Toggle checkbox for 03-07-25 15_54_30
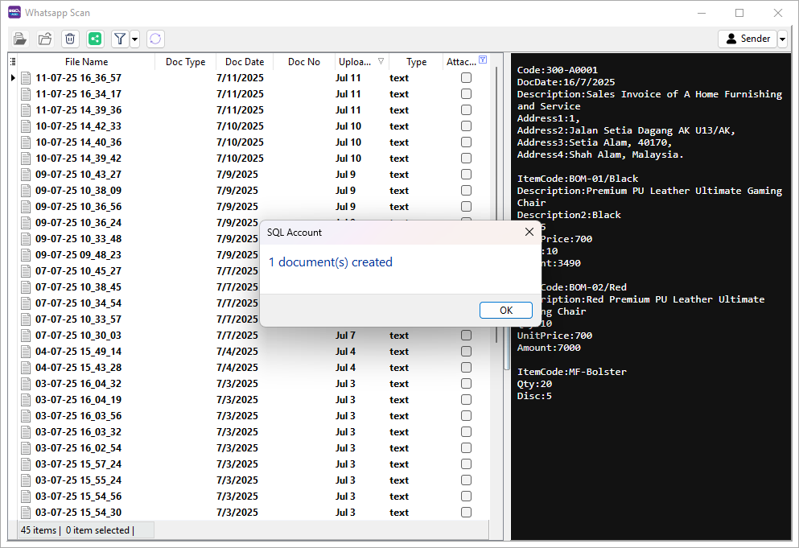 [466, 513]
